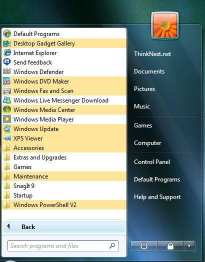Screen dimensions: 205x262
Task: Focus the Search programs and files box
Action: click(63, 246)
